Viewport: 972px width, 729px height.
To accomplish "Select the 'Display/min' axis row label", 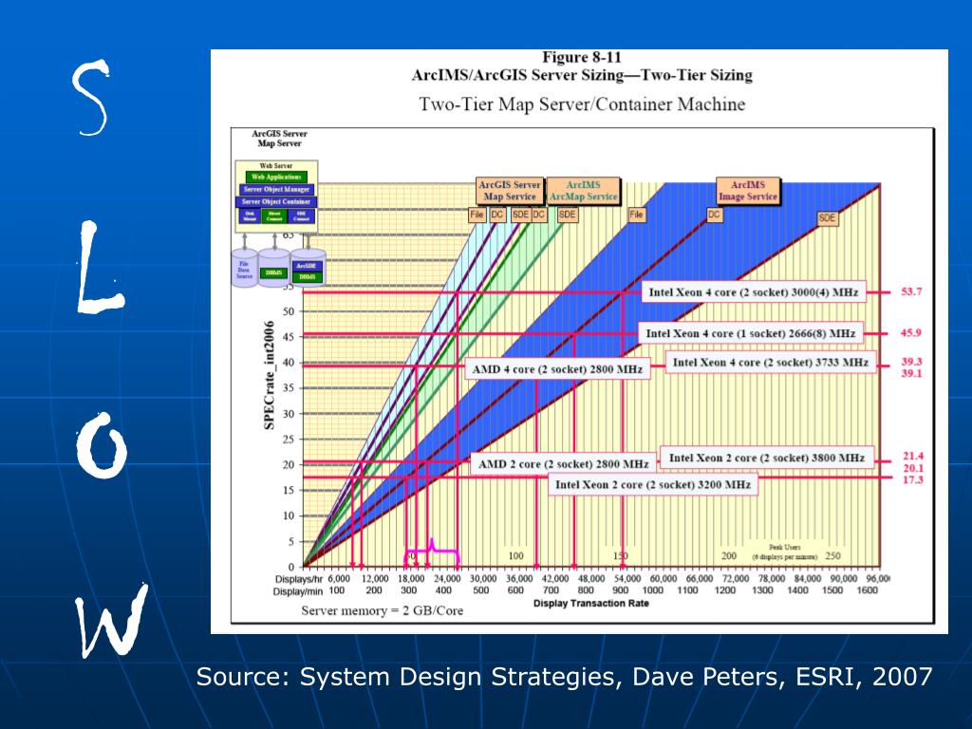I will pos(297,591).
